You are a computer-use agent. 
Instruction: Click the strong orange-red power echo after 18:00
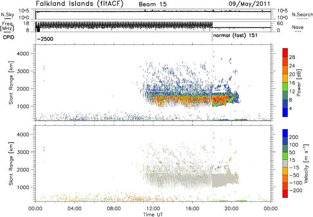click(219, 99)
